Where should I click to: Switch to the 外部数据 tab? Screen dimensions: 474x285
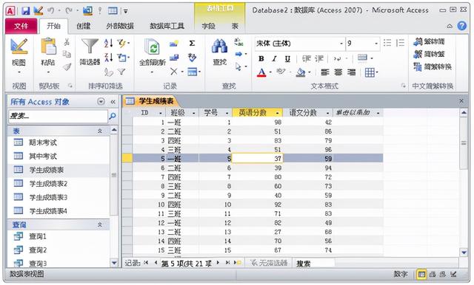[x=120, y=26]
